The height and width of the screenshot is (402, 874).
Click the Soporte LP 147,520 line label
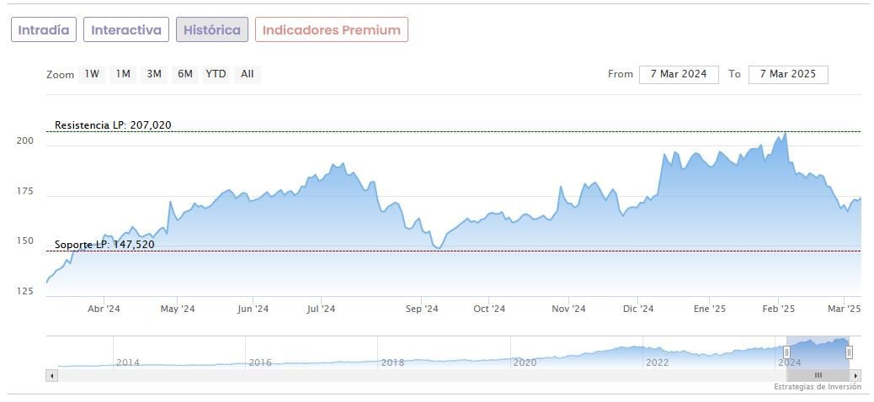tap(104, 245)
